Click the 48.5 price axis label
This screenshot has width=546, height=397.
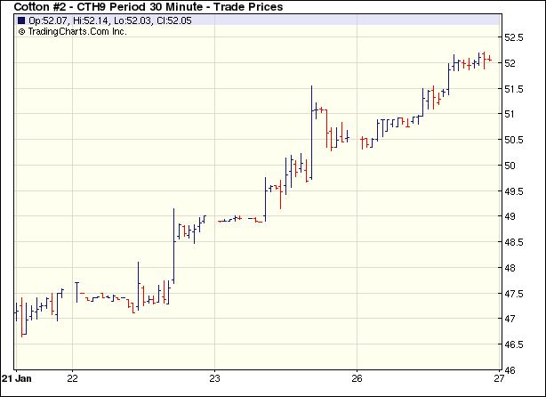515,242
